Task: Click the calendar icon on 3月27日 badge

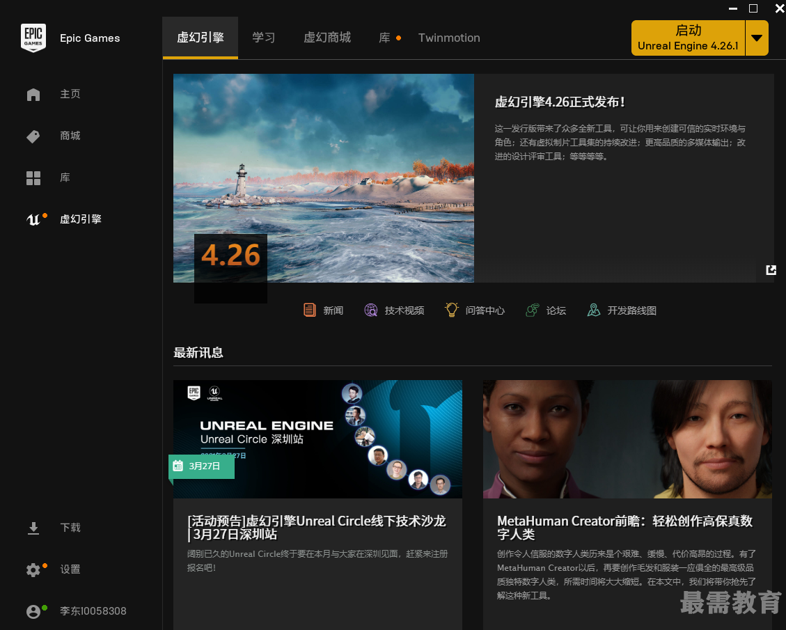Action: click(178, 466)
